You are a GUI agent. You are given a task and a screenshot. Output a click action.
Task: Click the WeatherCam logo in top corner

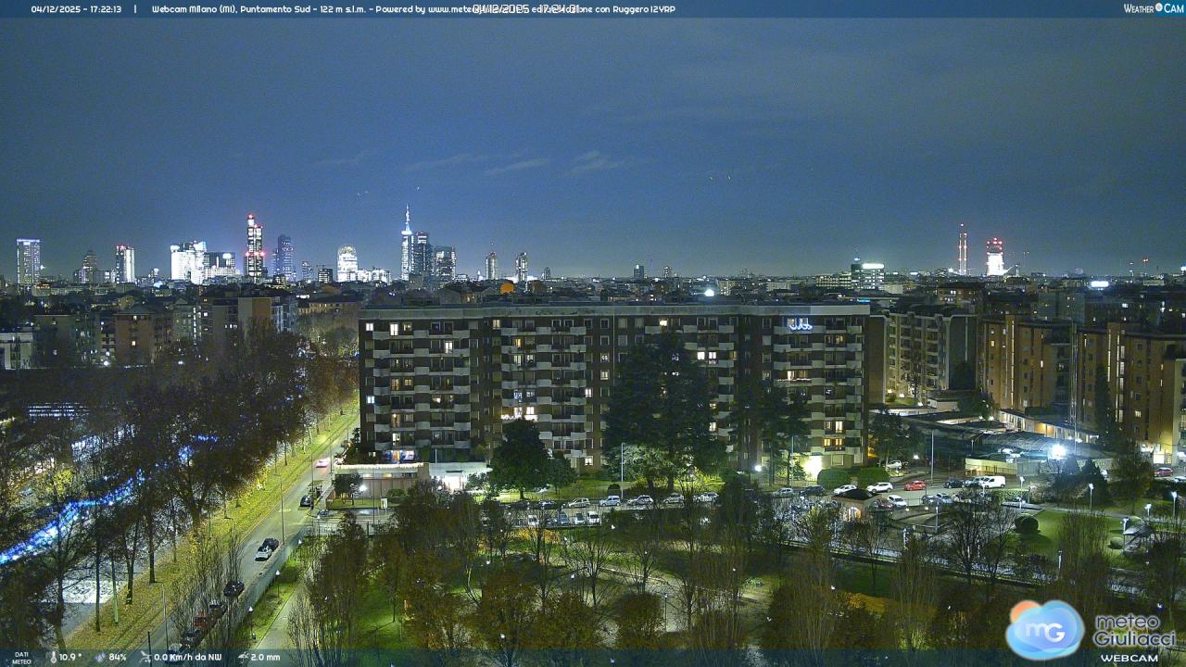coord(1153,8)
